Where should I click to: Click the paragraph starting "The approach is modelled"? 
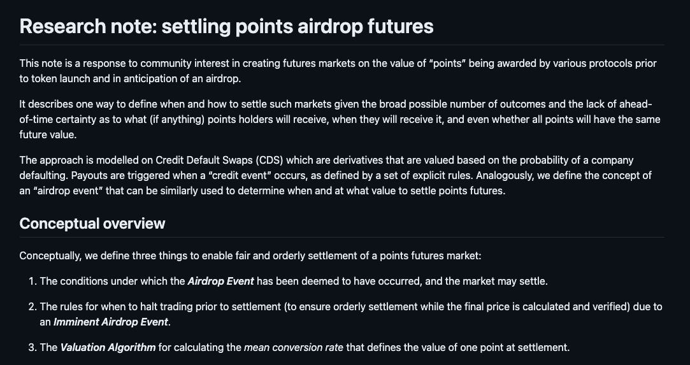click(335, 175)
